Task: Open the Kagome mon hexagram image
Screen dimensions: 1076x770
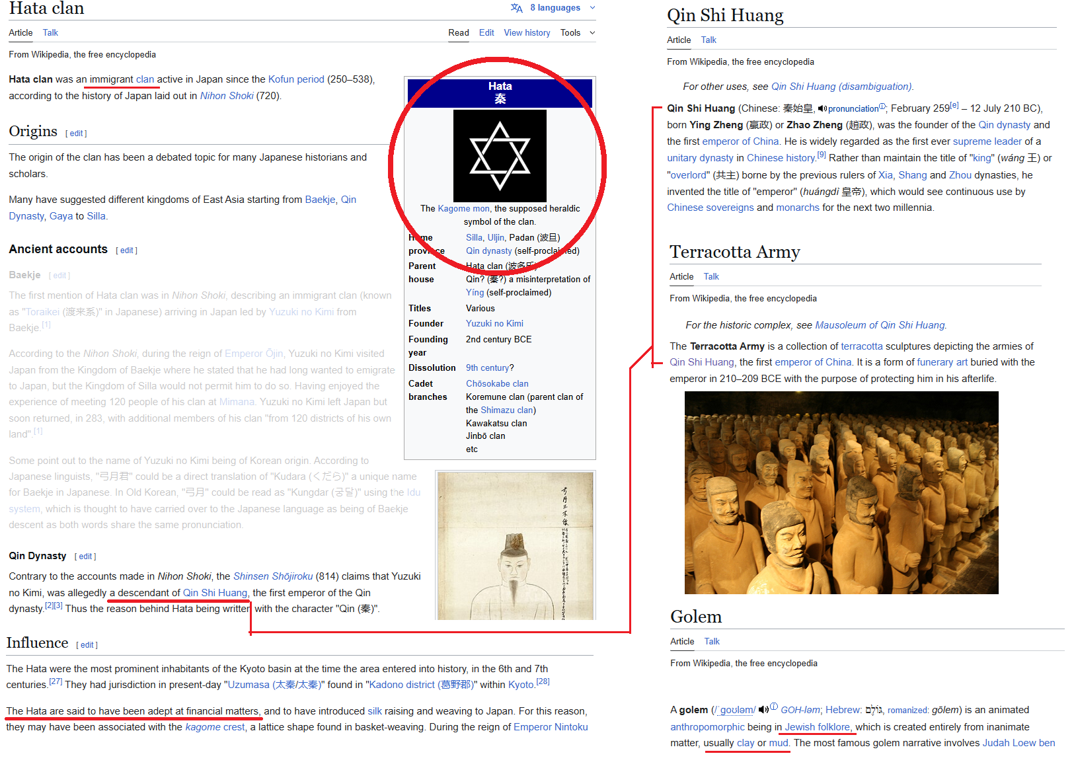Action: (x=500, y=156)
